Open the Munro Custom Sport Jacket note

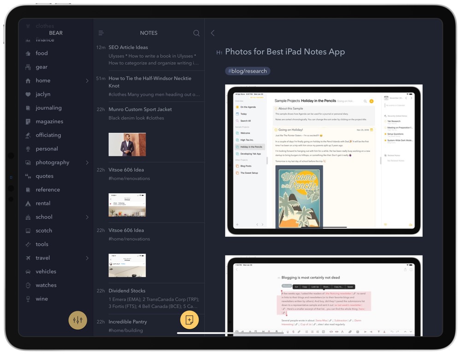[149, 132]
